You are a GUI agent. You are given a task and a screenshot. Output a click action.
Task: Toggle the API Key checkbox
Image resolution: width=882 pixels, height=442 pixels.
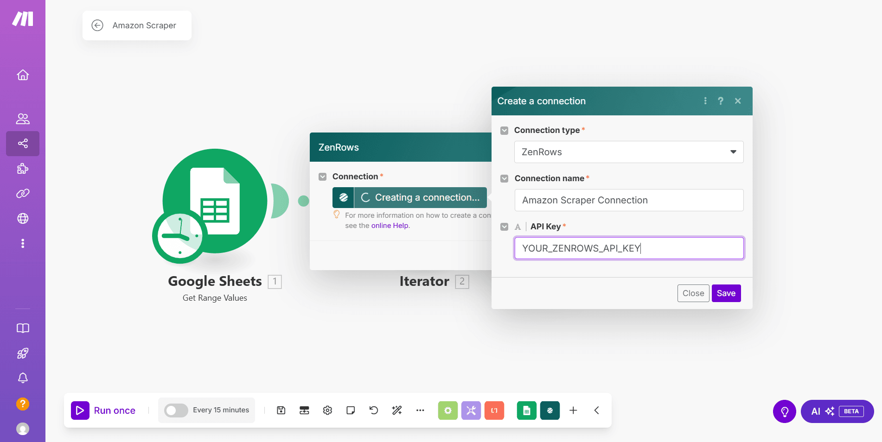pos(505,227)
